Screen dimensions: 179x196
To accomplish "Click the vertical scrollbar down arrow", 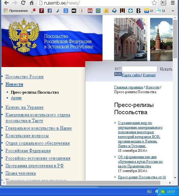I will coord(175,177).
